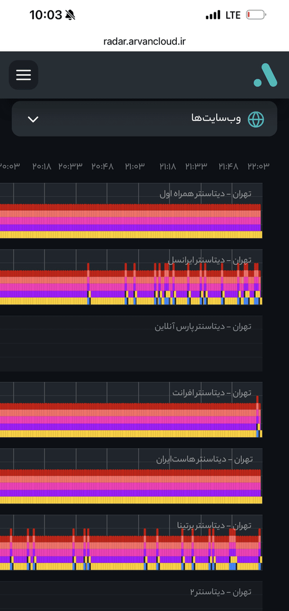Select the ۲۱:۱۸ time marker

(x=168, y=167)
